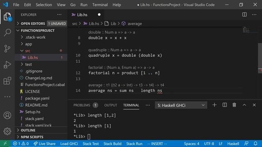Click Live Share in status bar
This screenshot has height=147, width=262.
45,143
